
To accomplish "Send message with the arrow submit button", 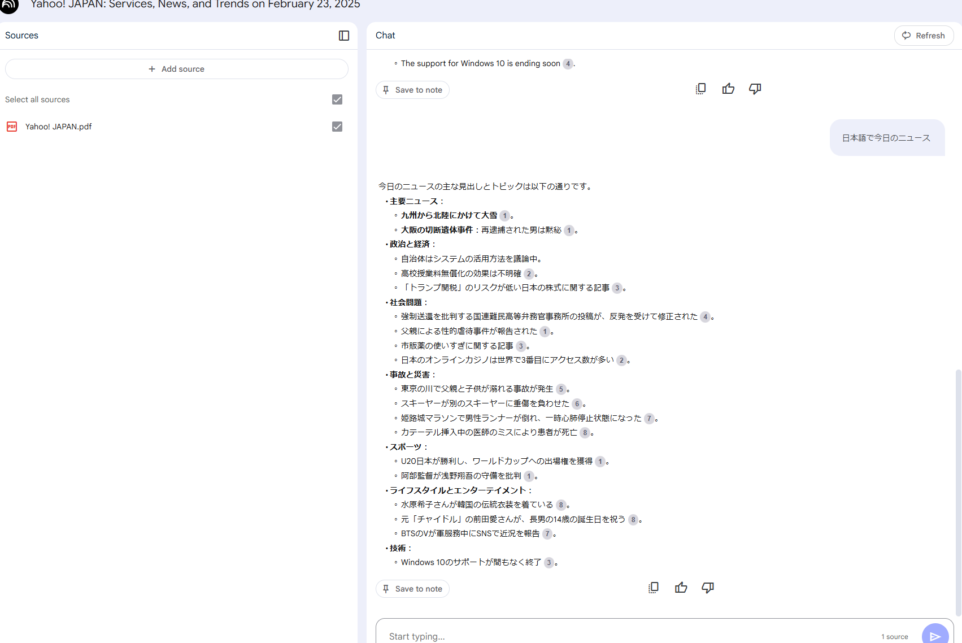I will (x=935, y=635).
